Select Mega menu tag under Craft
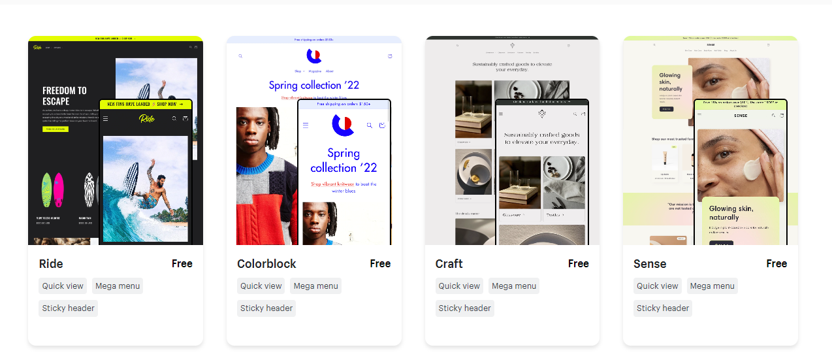This screenshot has height=362, width=832. point(514,286)
